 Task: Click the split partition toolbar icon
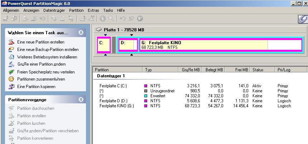91,19
